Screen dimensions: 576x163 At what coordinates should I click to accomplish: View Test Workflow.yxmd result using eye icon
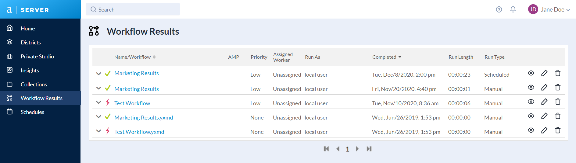point(531,130)
